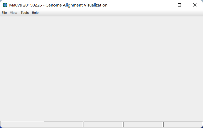Viewport: 203px width, 128px height.
Task: Minimize the Mauve window
Action: [164, 5]
